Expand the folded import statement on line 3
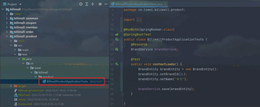Screen dimensions: 260x107 [123, 20]
